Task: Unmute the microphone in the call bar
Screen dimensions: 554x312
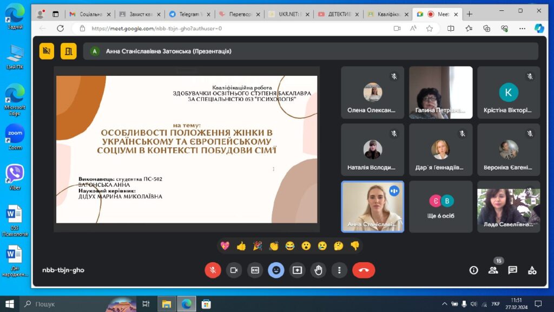Action: pos(213,270)
